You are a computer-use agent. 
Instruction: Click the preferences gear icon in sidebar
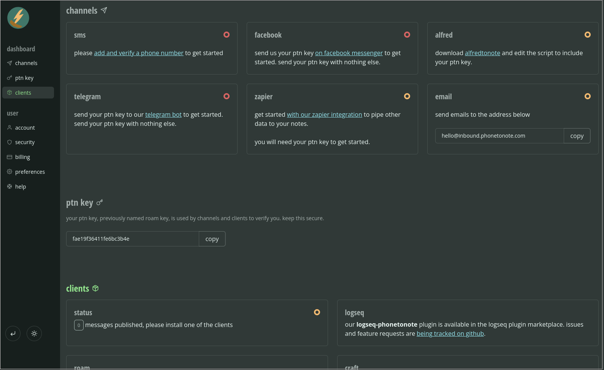[10, 172]
